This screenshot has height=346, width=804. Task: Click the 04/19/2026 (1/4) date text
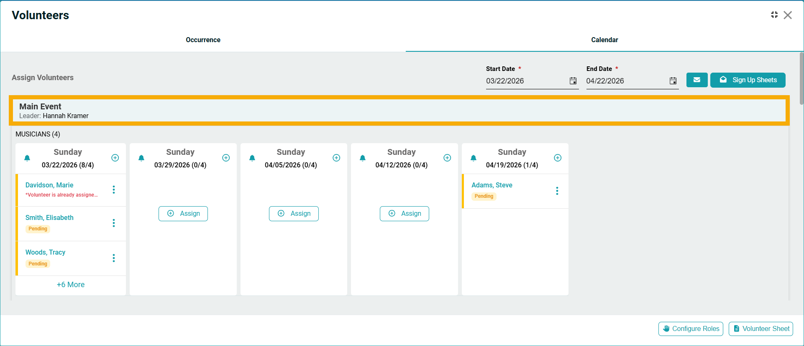point(512,165)
